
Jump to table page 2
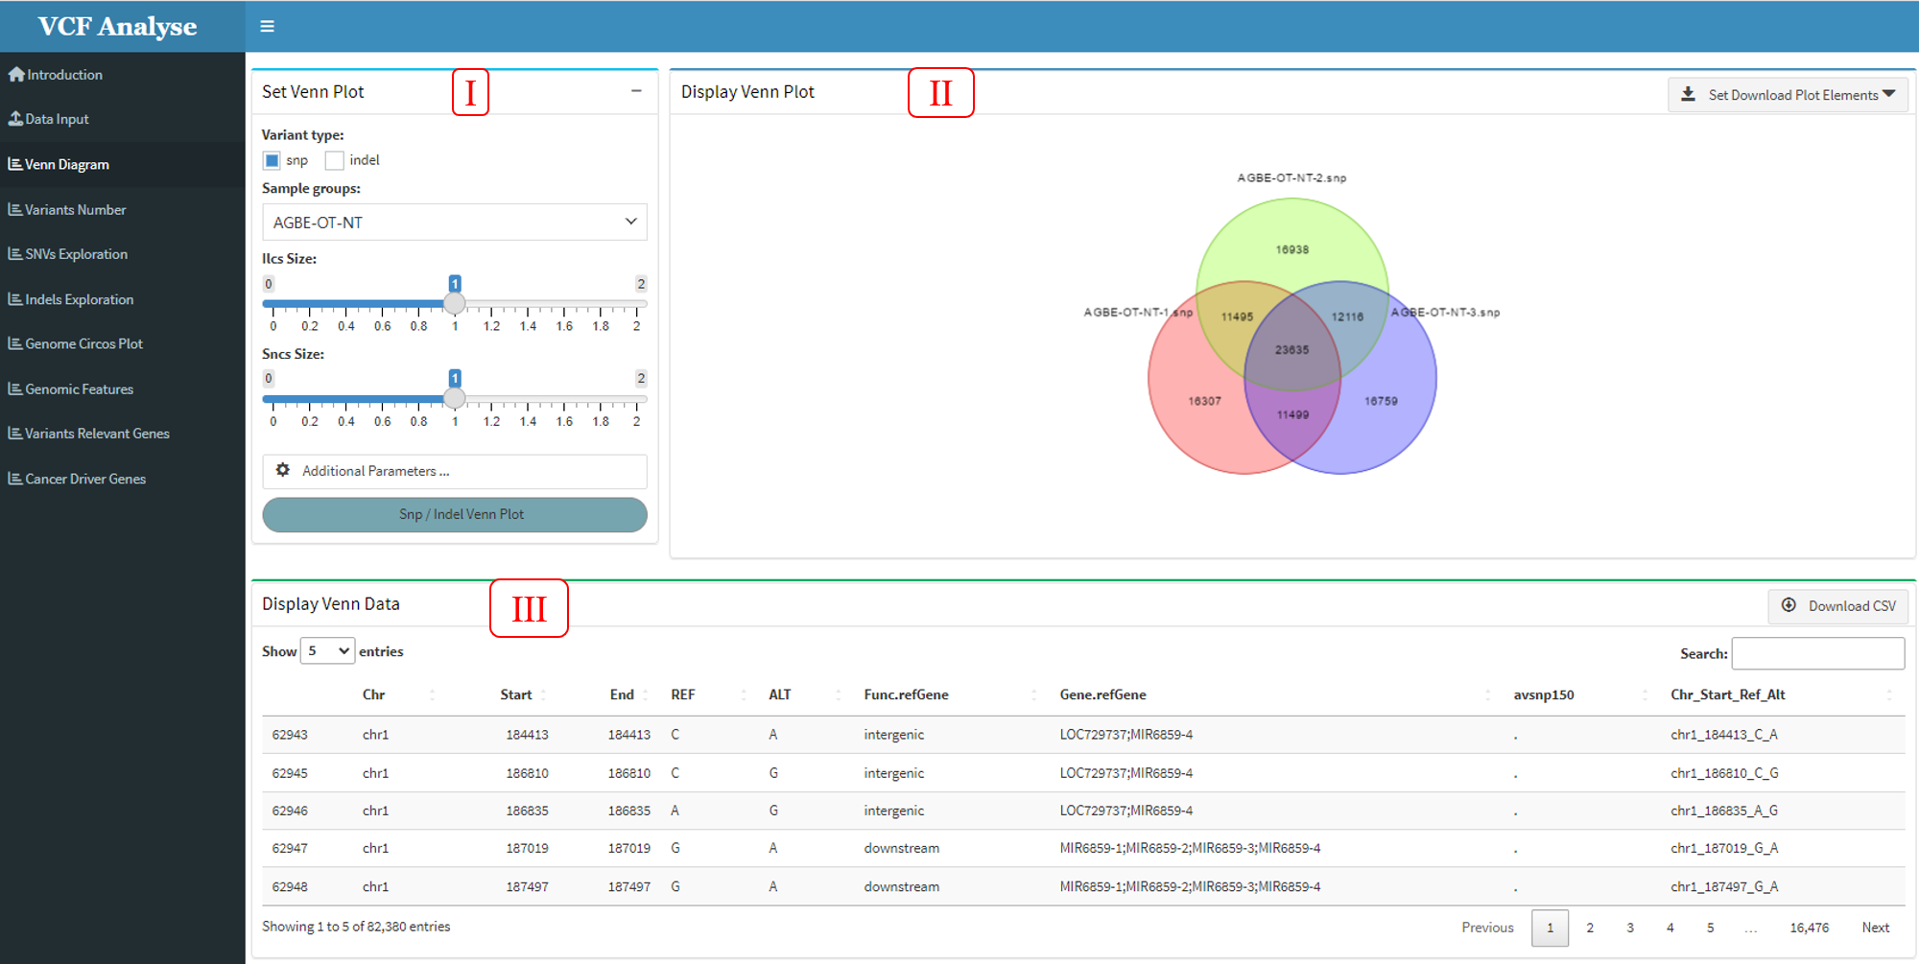(x=1590, y=928)
